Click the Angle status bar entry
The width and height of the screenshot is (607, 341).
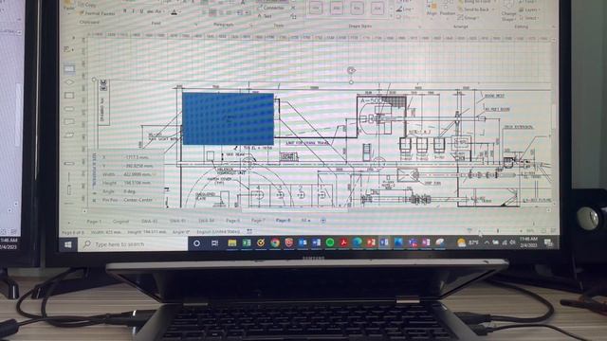[x=181, y=232]
